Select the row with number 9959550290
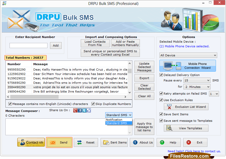 (67, 70)
